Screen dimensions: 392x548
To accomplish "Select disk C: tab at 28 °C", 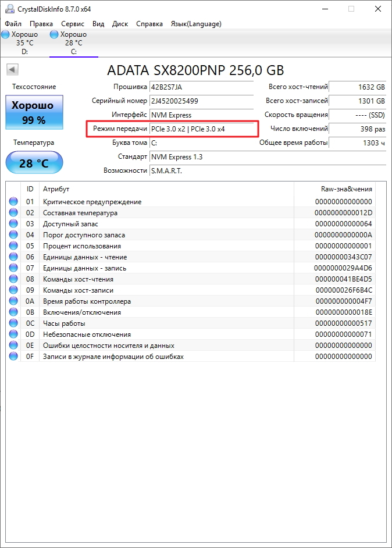I will 74,43.
